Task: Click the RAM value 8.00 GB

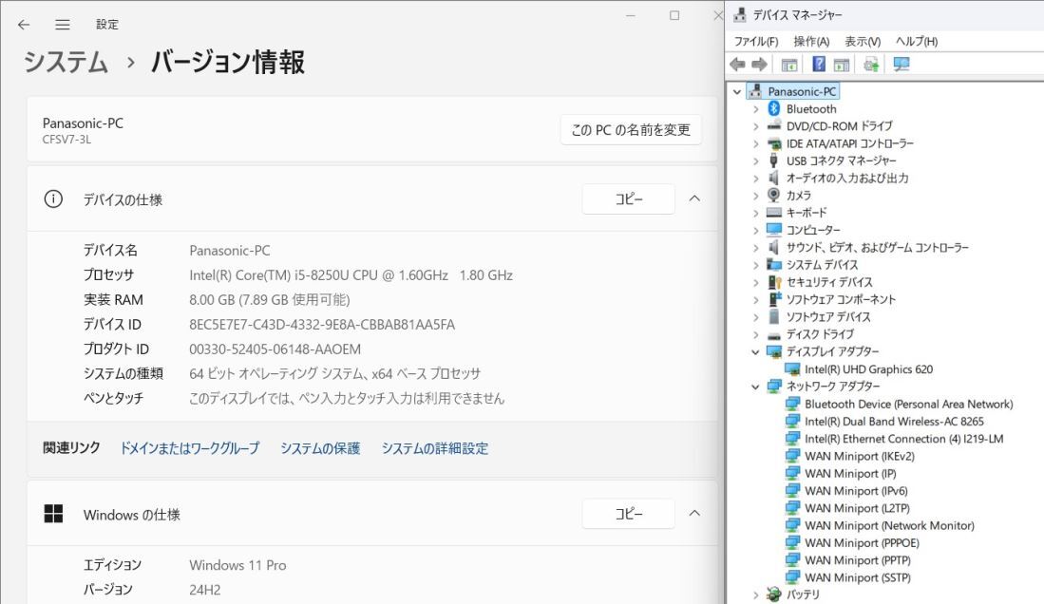Action: click(x=270, y=300)
